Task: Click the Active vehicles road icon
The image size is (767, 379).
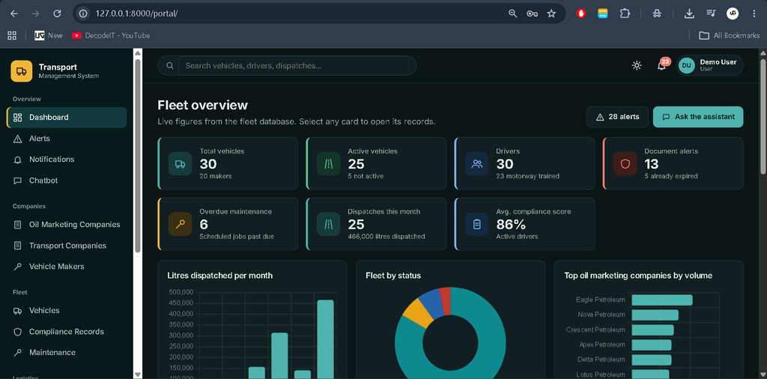Action: point(329,164)
